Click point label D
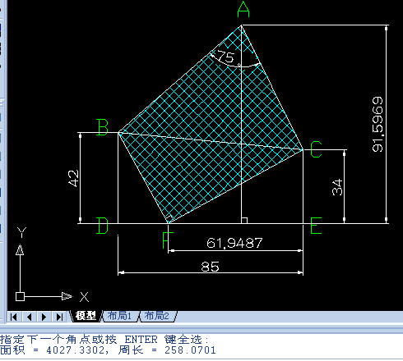The height and width of the screenshot is (361, 403). click(x=102, y=226)
